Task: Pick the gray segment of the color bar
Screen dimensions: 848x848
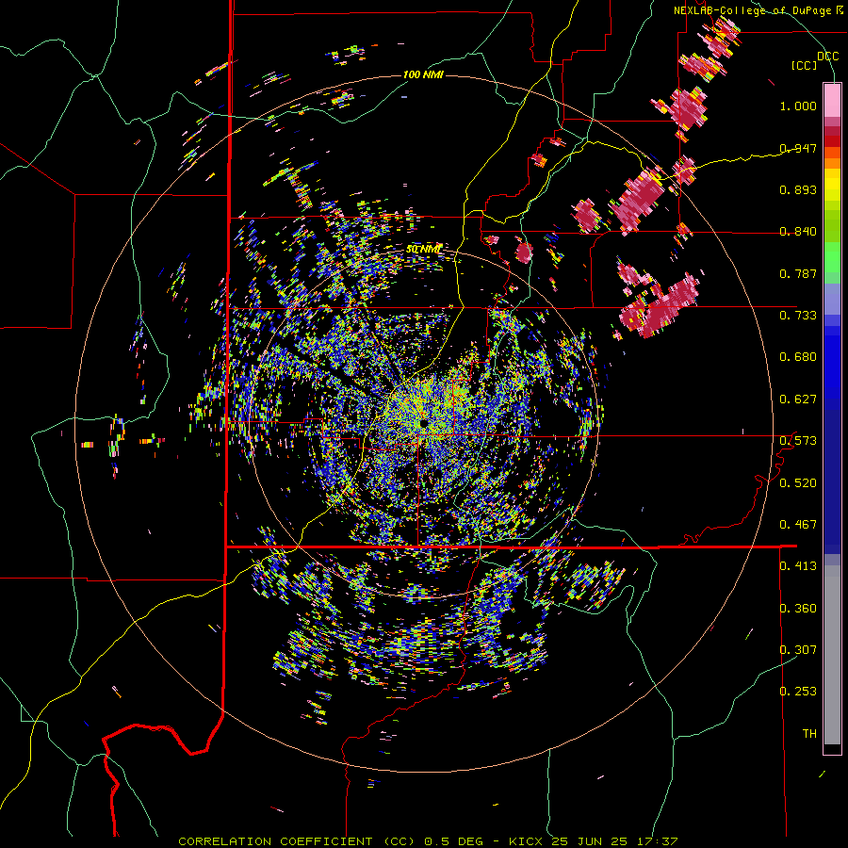Action: click(x=832, y=655)
